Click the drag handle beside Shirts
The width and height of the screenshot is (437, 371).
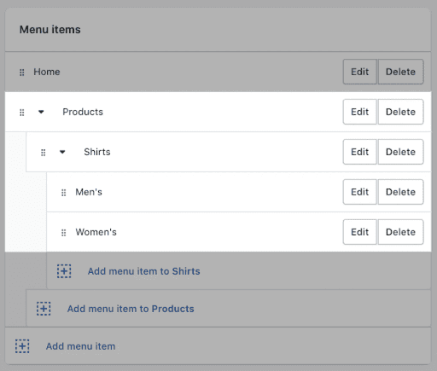click(x=44, y=153)
